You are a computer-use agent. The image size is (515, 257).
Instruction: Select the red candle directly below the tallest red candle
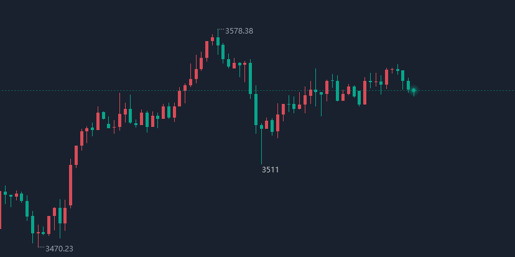(x=65, y=215)
